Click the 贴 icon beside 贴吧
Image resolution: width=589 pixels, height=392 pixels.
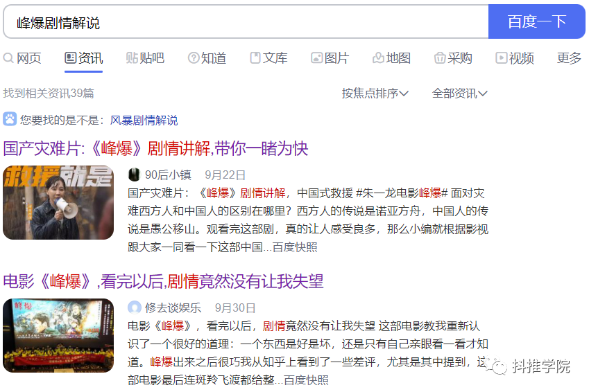(x=132, y=58)
